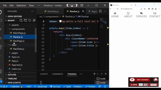The height and width of the screenshot is (90, 161).
Task: Collapse the MYAPP project section
Action: 11,20
